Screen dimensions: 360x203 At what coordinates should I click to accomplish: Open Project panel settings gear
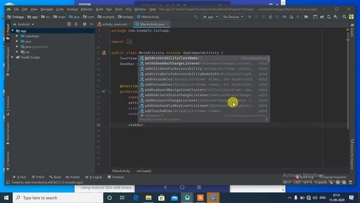point(84,24)
